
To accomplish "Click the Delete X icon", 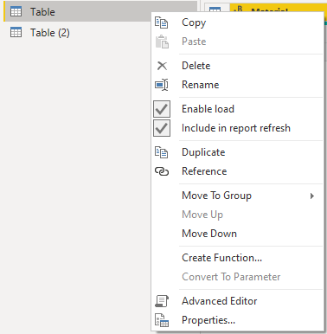I will [x=162, y=66].
